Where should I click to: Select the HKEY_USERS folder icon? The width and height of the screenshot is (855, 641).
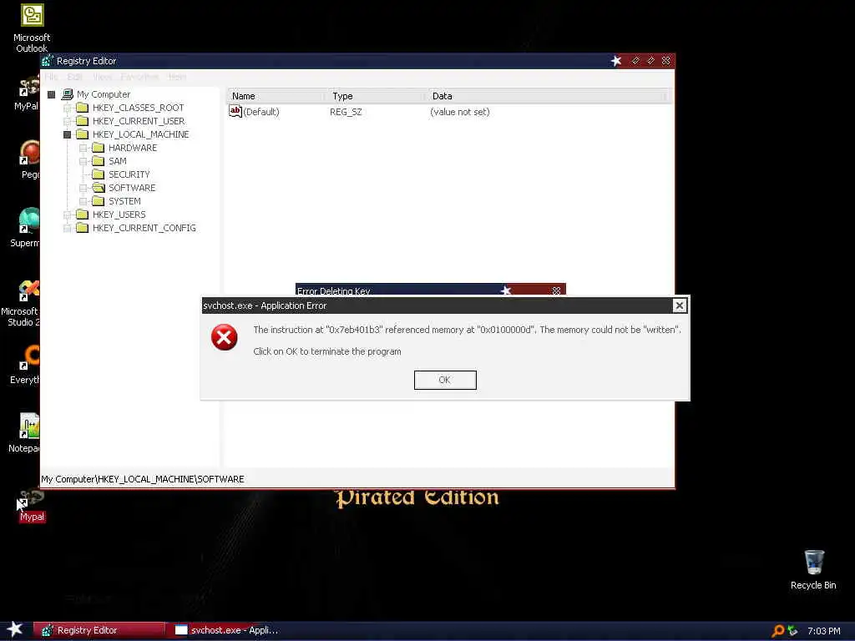pos(83,215)
